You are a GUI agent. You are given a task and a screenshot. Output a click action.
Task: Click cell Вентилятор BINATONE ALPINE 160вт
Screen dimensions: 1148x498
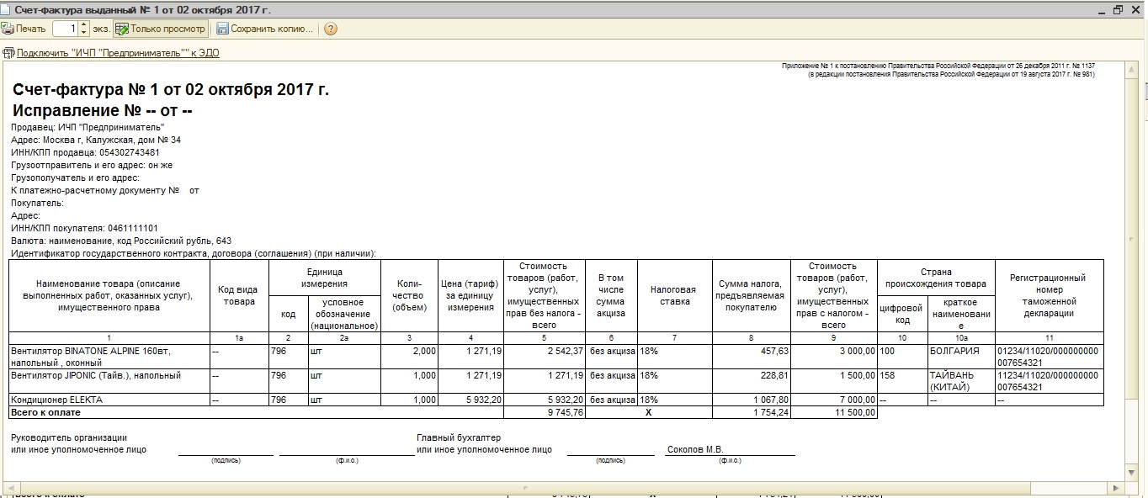pyautogui.click(x=109, y=356)
